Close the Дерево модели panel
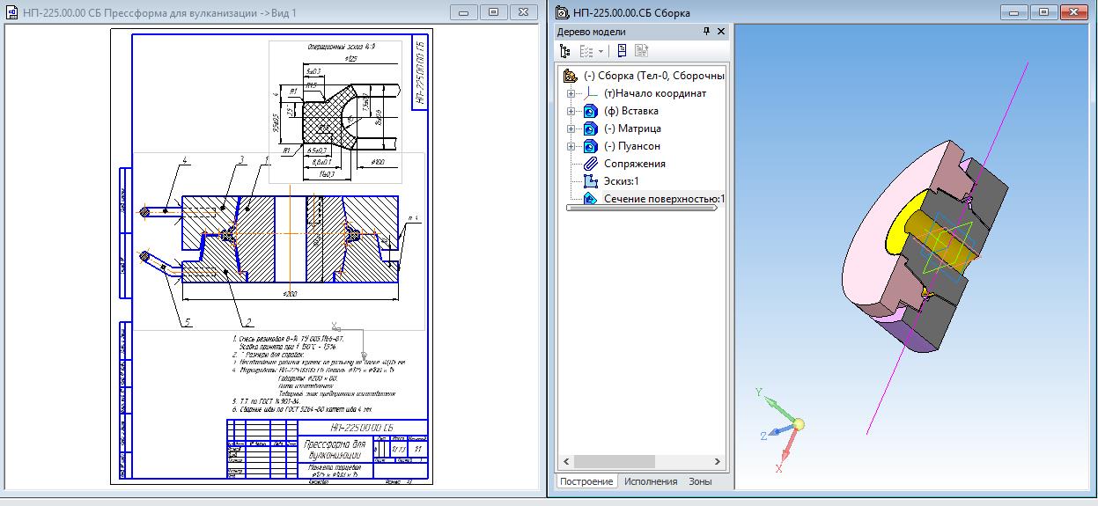The height and width of the screenshot is (506, 1098). pyautogui.click(x=721, y=31)
